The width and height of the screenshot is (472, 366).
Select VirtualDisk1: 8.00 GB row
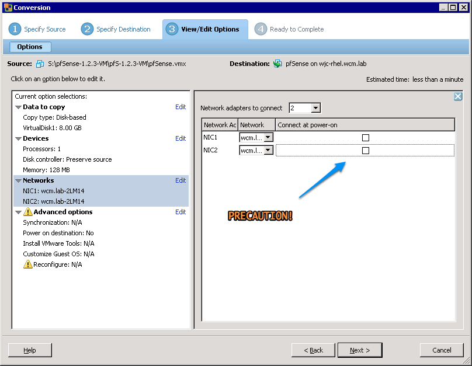[x=53, y=128]
